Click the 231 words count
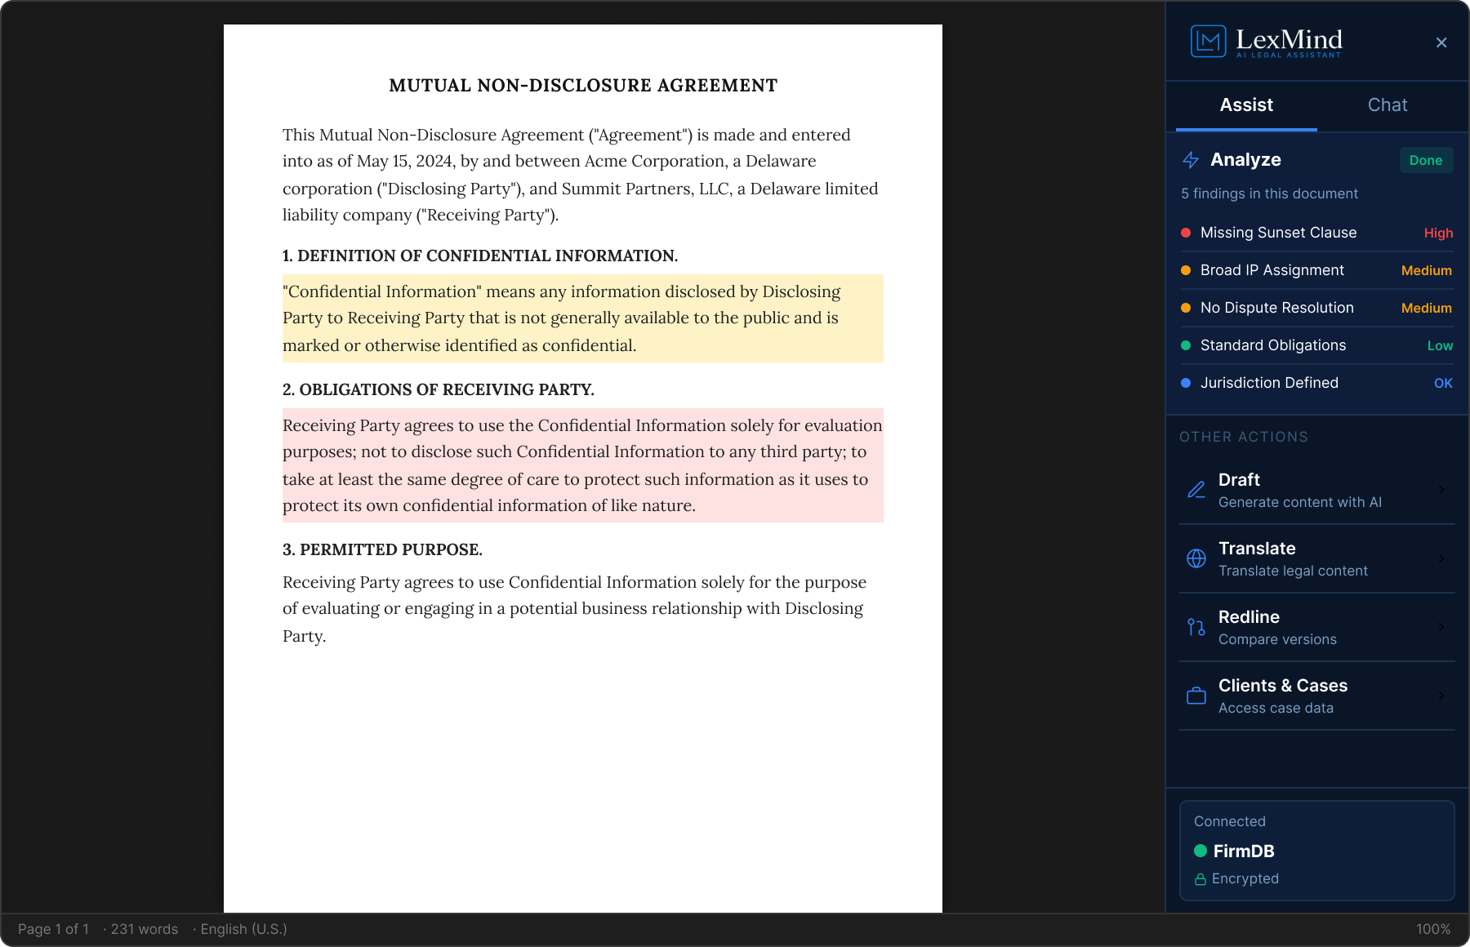The height and width of the screenshot is (947, 1470). coord(144,929)
